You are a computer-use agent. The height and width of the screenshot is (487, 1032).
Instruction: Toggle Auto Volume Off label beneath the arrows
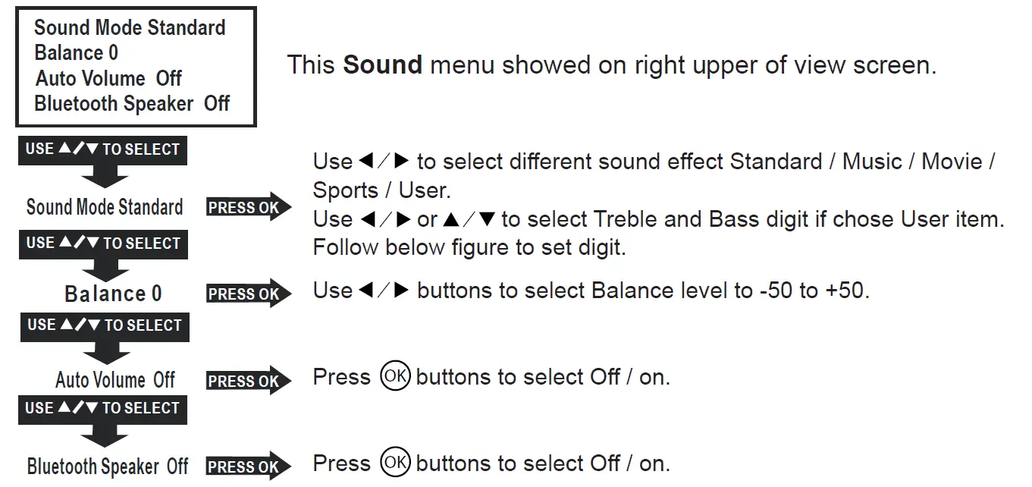click(x=115, y=379)
